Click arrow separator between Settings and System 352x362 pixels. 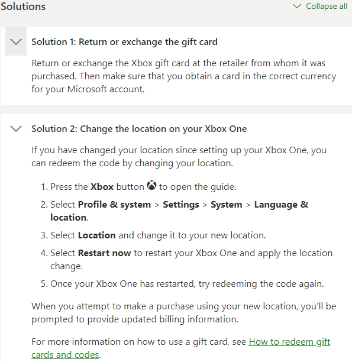205,205
